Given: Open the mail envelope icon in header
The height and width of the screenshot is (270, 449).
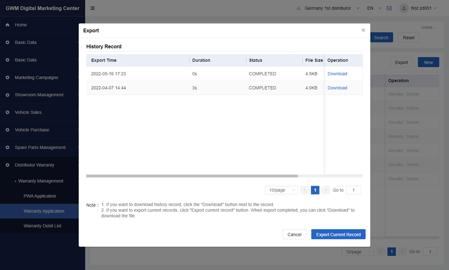Looking at the screenshot, I should [389, 8].
